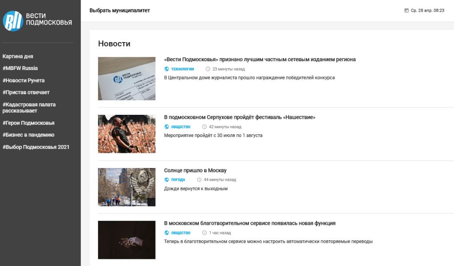Open #Пристав отвечает section

point(26,92)
